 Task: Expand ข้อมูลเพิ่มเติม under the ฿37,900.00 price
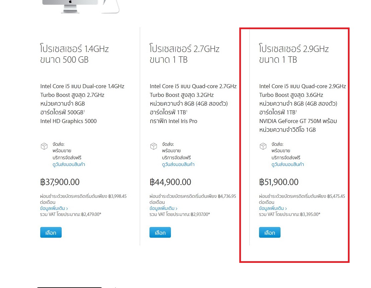pos(54,208)
